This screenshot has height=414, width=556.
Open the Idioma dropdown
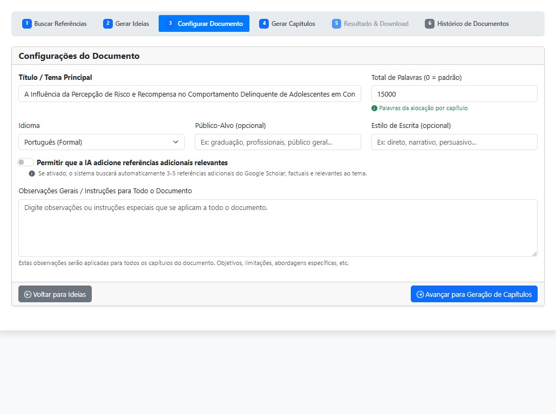(101, 142)
